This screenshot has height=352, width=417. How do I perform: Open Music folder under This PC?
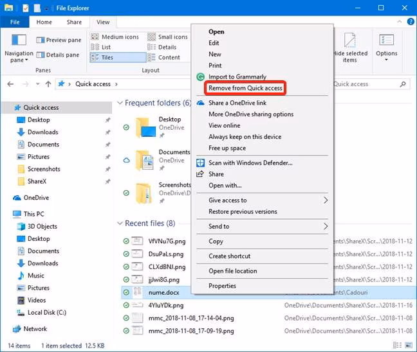click(x=36, y=276)
